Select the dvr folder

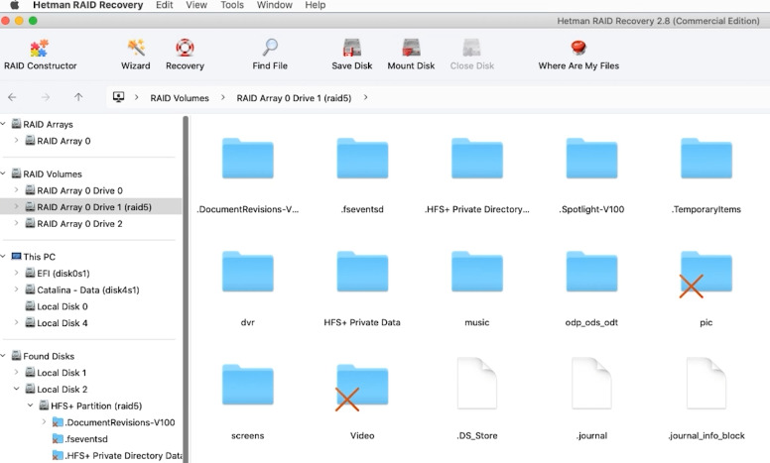point(247,272)
